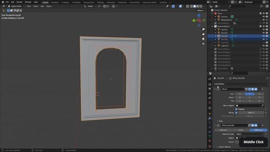Click the zoom magnifier in viewport gizmos
Screen dimensions: 270x152
coord(203,29)
